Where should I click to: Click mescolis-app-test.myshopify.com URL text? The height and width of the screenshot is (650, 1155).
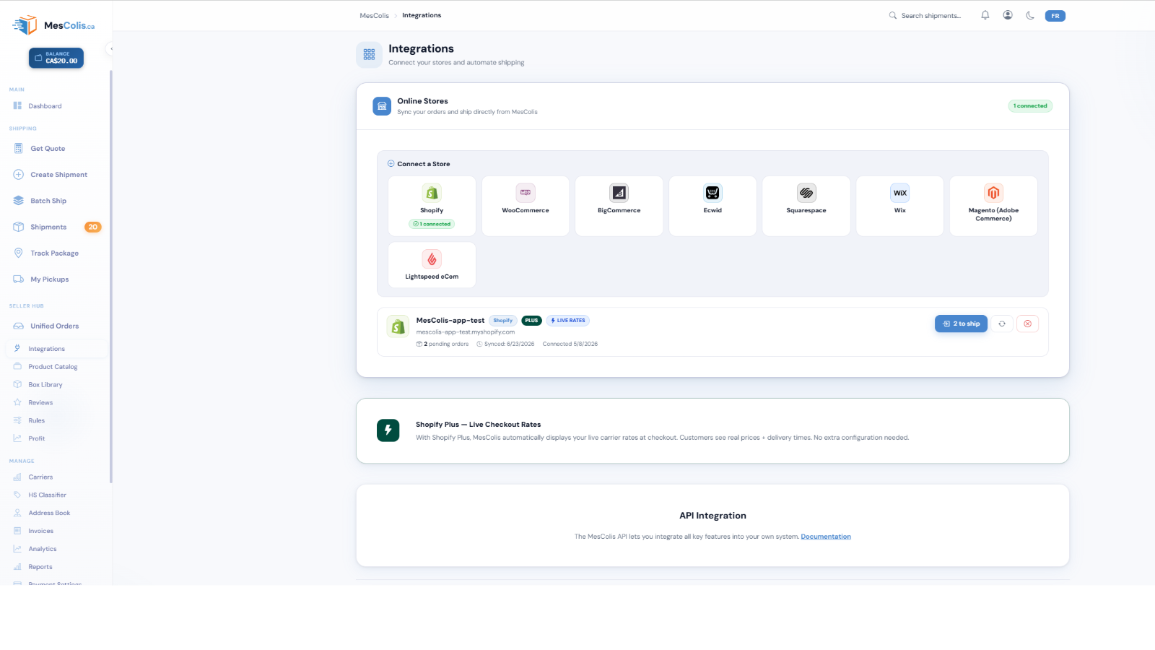point(466,332)
